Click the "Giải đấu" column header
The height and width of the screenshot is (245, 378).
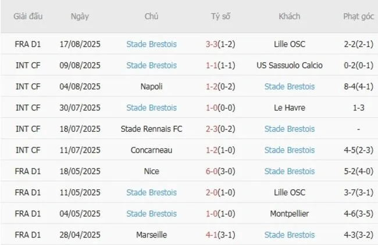28,16
